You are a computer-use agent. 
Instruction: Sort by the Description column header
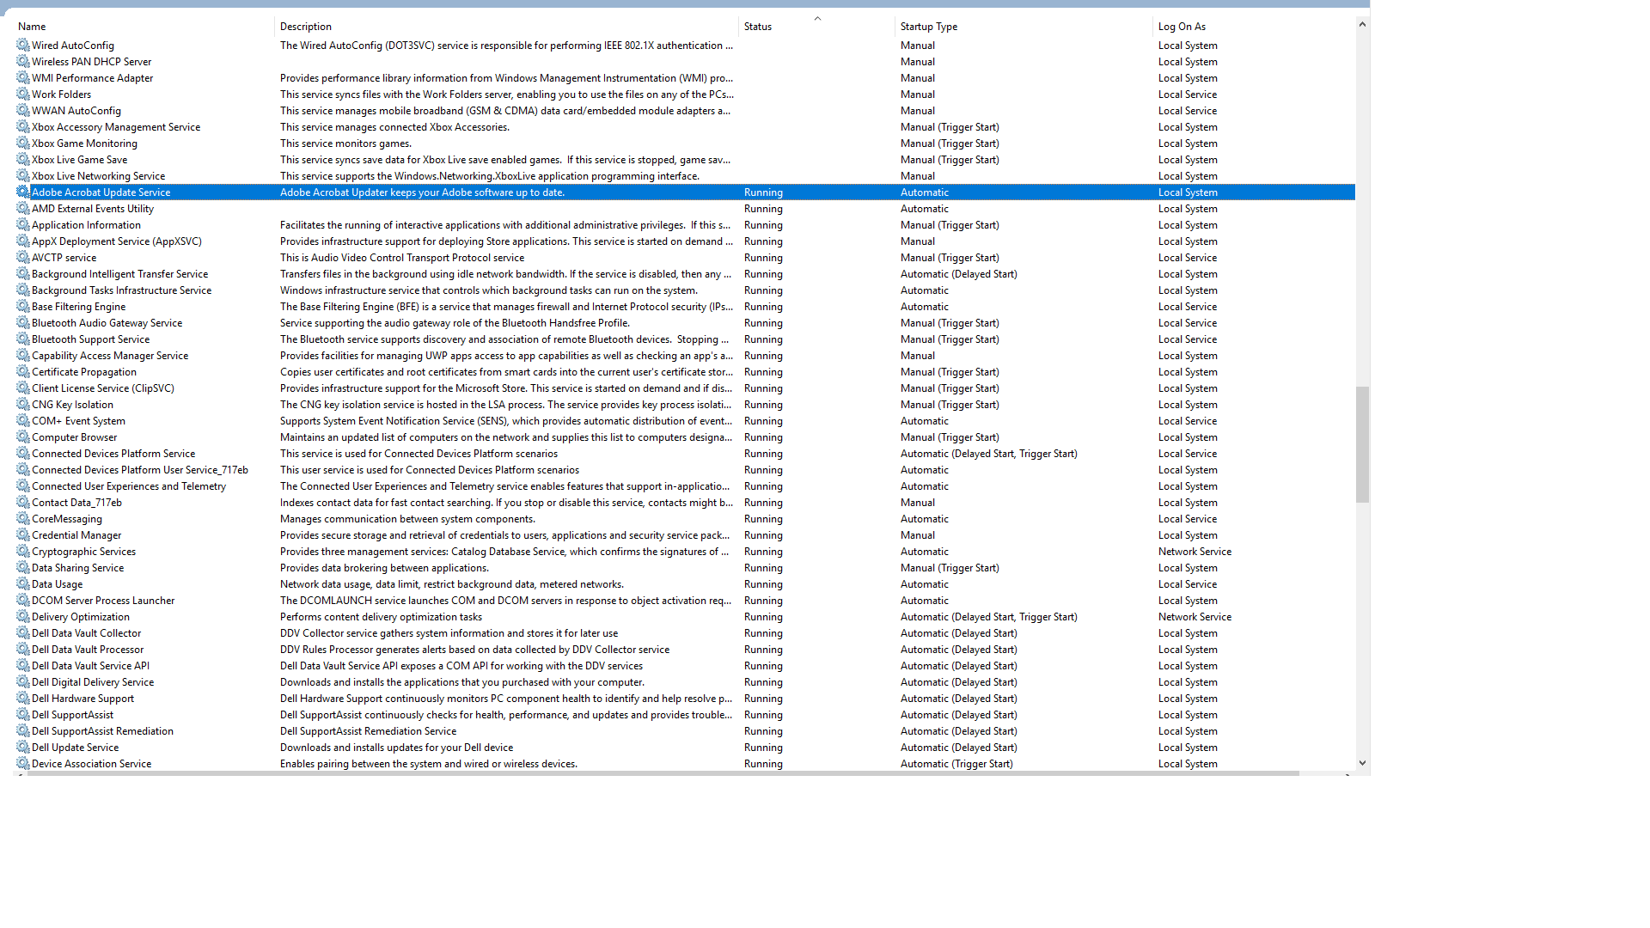[x=506, y=27]
